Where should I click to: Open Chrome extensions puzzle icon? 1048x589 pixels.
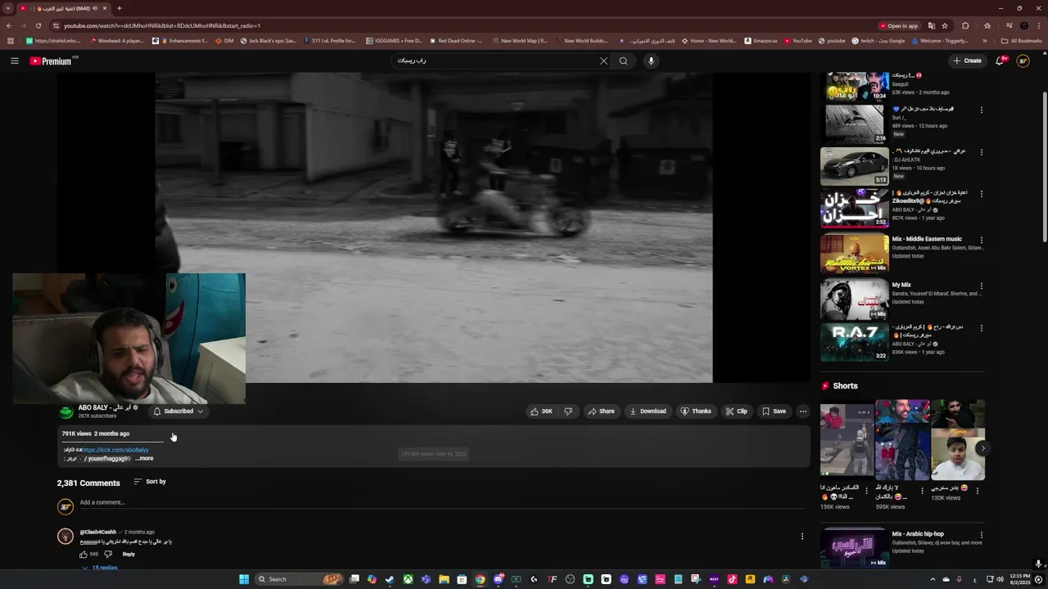(x=965, y=25)
